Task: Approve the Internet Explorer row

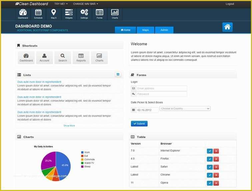Action: 210,151
